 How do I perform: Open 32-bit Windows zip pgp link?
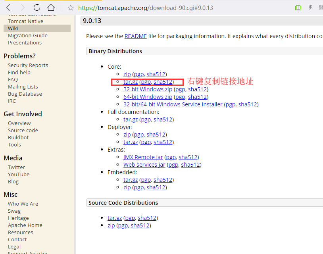pyautogui.click(x=180, y=89)
